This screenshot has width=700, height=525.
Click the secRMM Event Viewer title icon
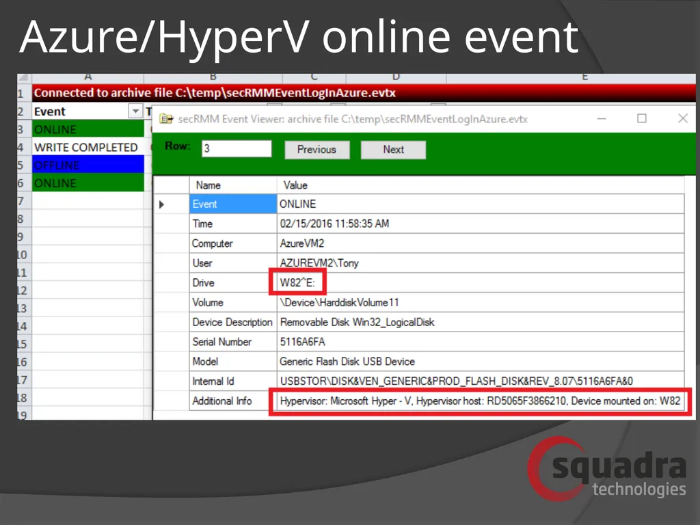[166, 119]
